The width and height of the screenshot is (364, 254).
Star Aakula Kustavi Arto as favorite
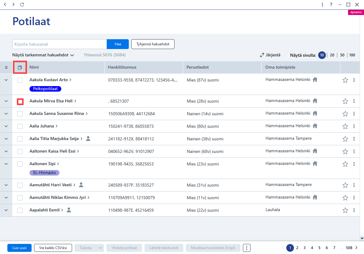[345, 80]
